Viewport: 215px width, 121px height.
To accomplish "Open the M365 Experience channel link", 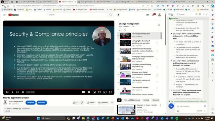I will coord(16,102).
